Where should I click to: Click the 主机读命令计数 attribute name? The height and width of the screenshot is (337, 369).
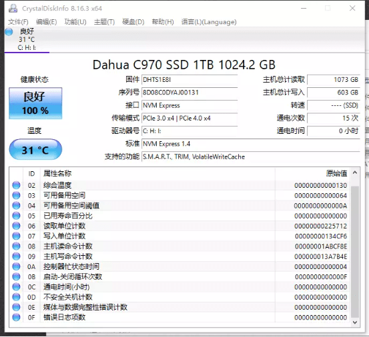68,246
